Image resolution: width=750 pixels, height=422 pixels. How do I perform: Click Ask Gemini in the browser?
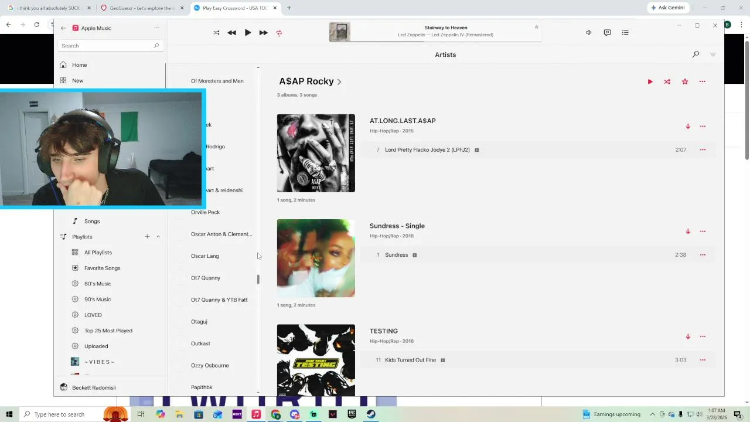pos(667,8)
